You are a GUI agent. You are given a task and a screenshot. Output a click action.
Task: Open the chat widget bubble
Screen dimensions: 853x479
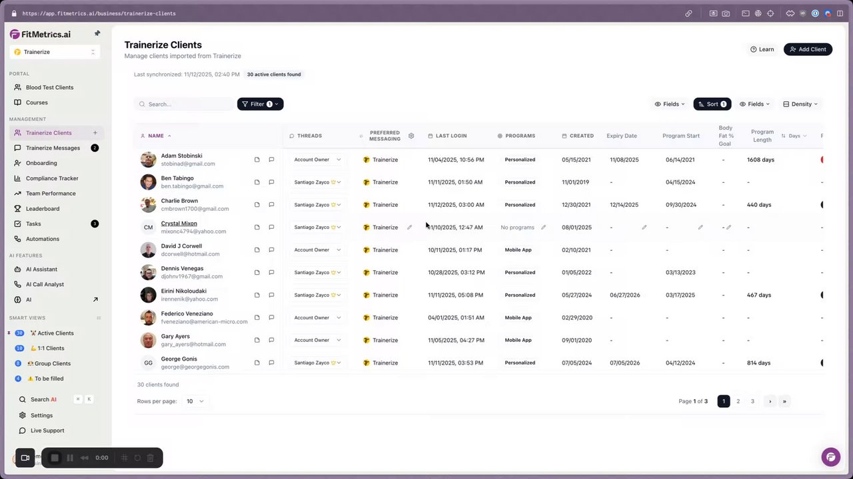830,457
